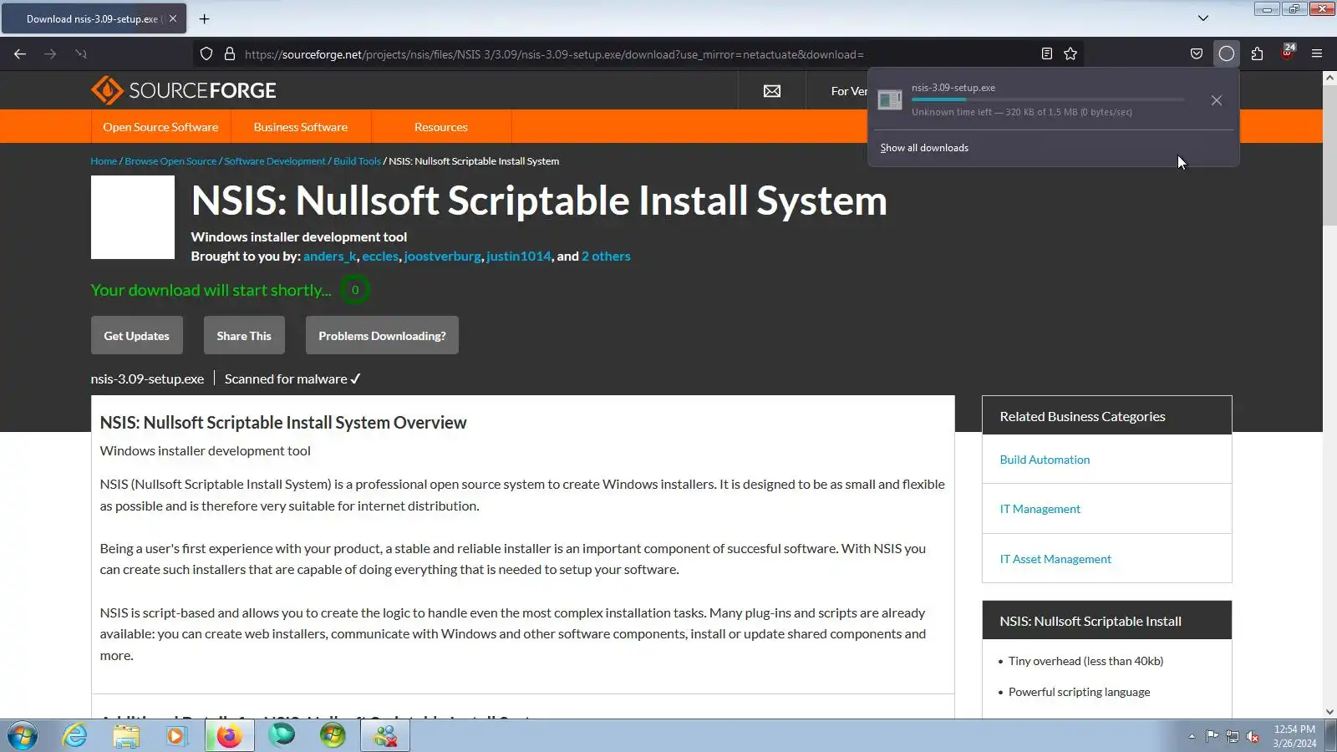The height and width of the screenshot is (752, 1337).
Task: Open the Save to Pocket icon
Action: click(1197, 54)
